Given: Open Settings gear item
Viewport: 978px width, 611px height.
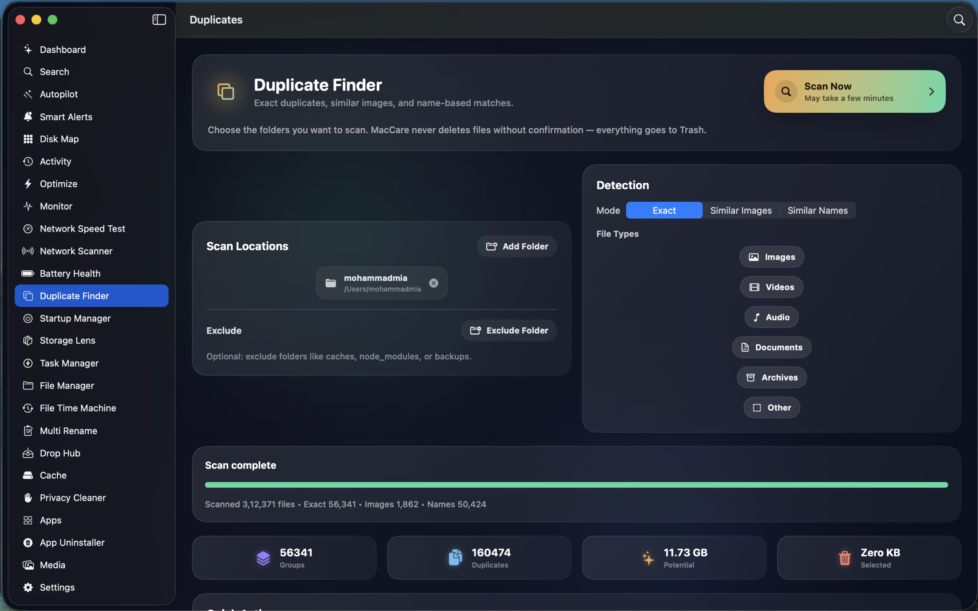Looking at the screenshot, I should [x=91, y=588].
